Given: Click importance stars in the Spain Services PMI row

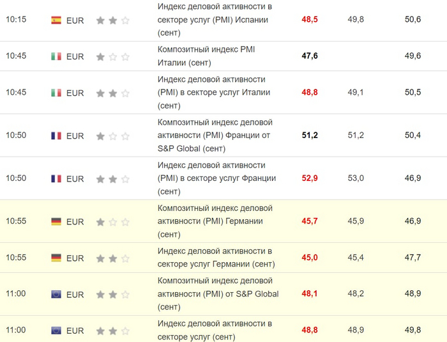Looking at the screenshot, I should (x=112, y=20).
